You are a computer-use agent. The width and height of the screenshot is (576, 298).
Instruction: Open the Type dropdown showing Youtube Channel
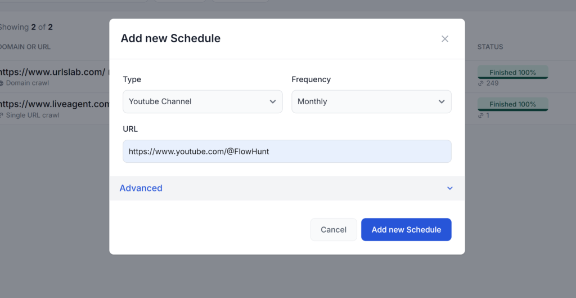click(x=202, y=101)
